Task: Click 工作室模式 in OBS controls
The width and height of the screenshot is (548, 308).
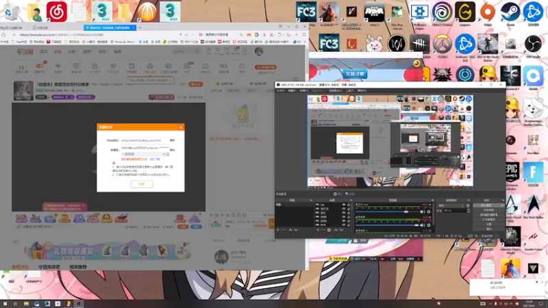Action: (x=488, y=219)
